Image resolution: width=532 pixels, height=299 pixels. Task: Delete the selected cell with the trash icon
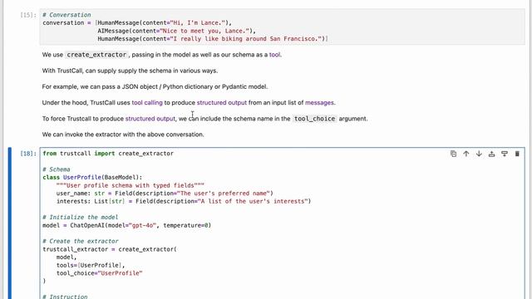coord(517,154)
